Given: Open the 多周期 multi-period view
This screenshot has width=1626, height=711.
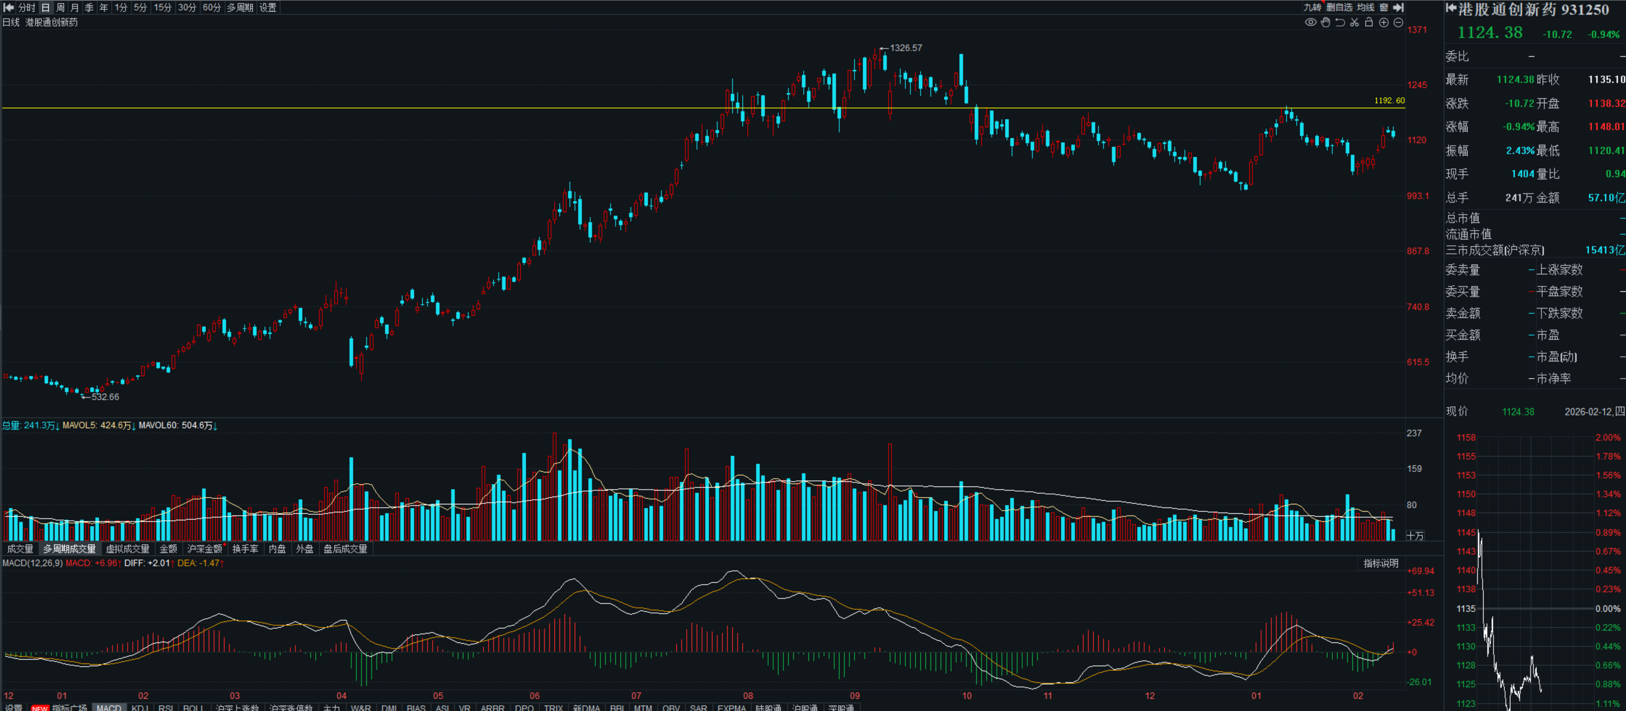Looking at the screenshot, I should tap(240, 8).
